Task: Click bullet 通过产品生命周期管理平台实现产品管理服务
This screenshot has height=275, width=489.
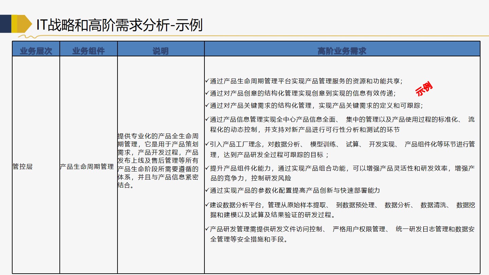Action: (304, 81)
